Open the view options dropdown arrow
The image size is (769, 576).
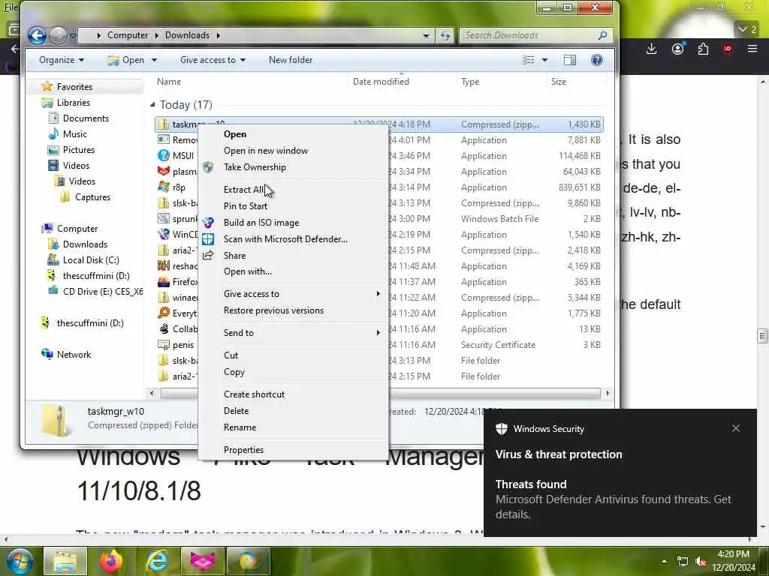pyautogui.click(x=544, y=60)
